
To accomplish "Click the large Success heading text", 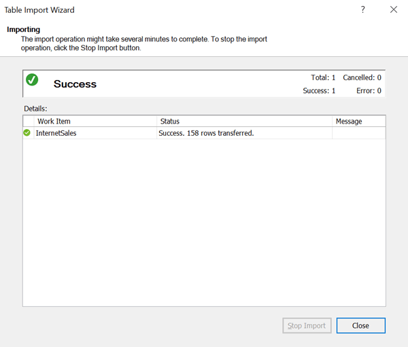I will coord(75,84).
